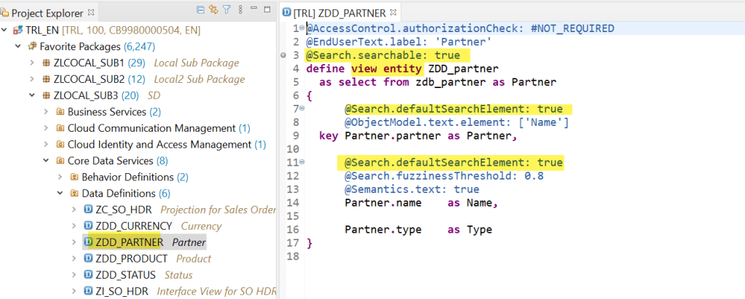Expand the Behavior Definitions folder

coord(60,178)
